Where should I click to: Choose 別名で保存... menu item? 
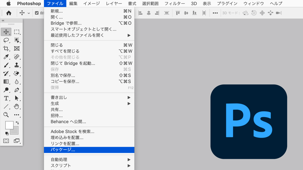(89, 75)
